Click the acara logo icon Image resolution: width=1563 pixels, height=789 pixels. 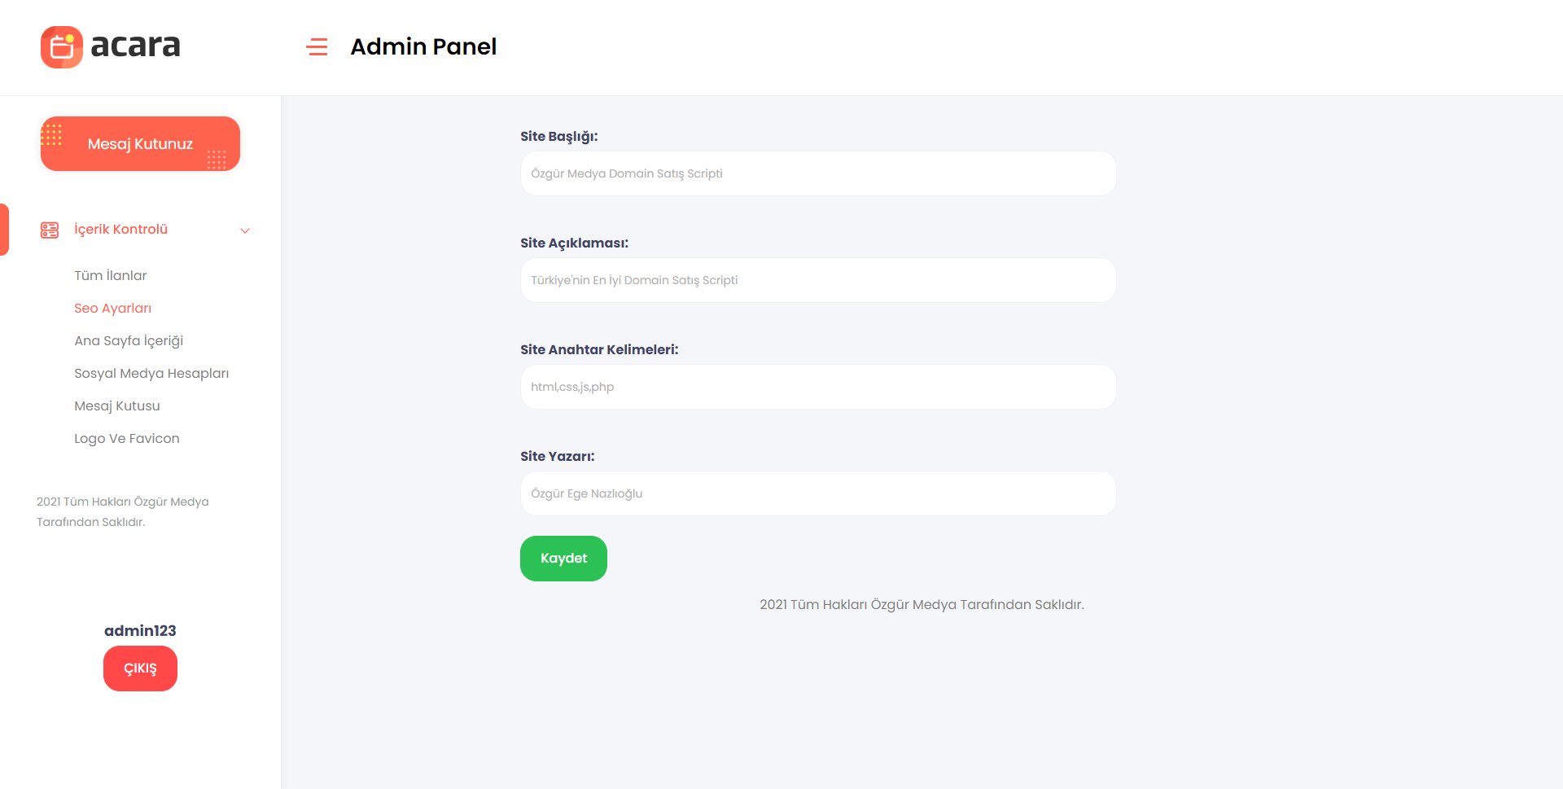click(62, 47)
